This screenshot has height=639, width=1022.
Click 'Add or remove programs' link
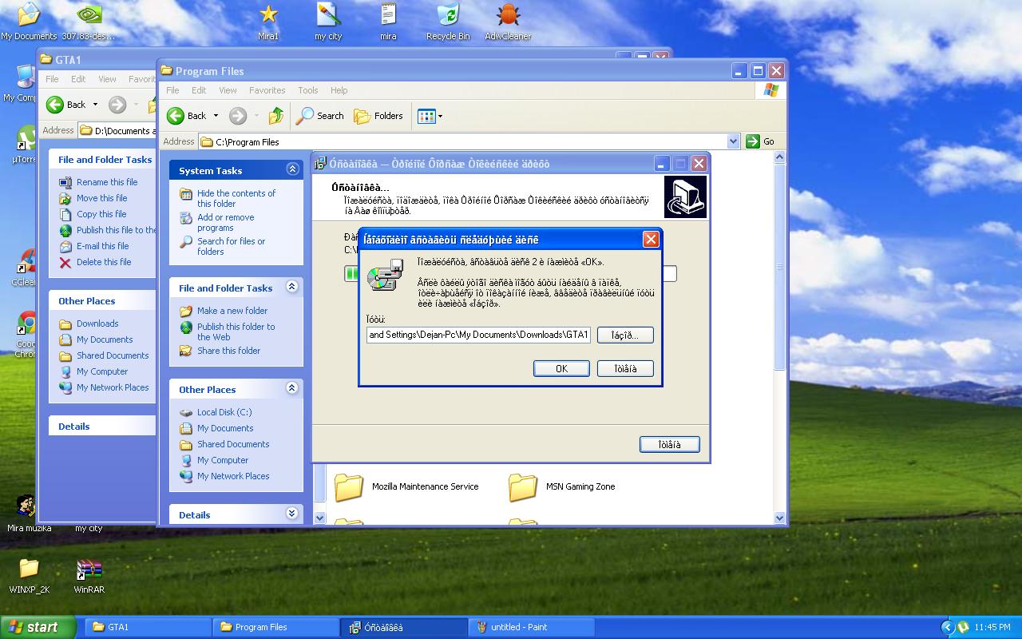point(226,222)
